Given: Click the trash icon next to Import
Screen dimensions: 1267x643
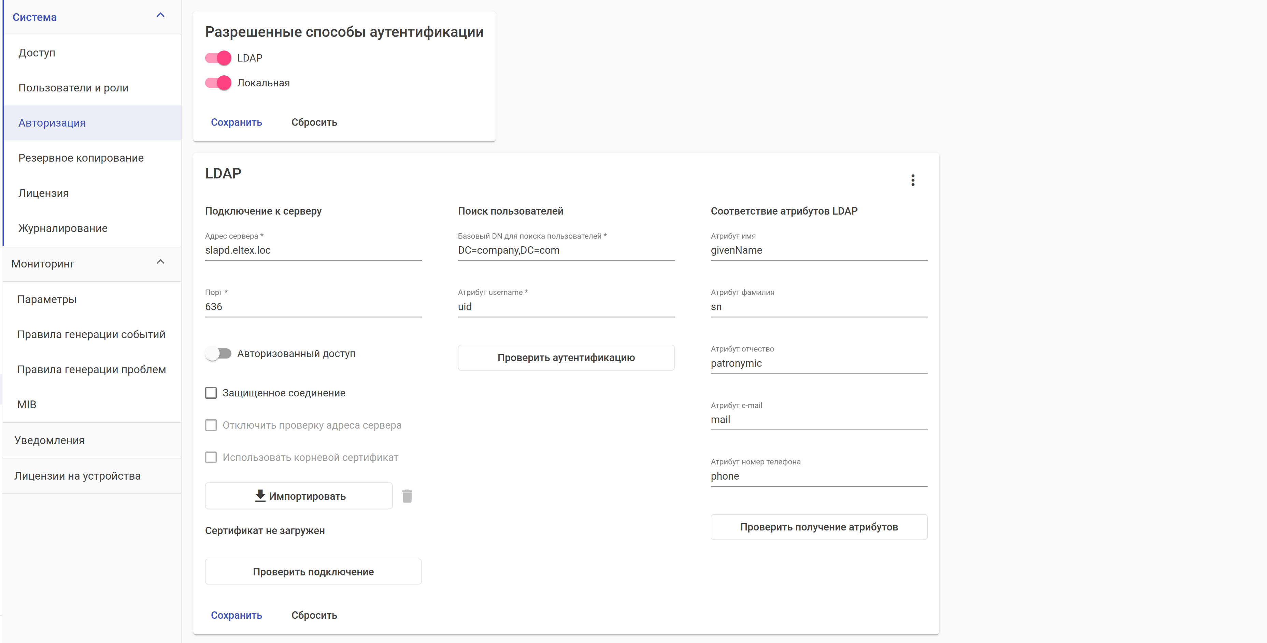Looking at the screenshot, I should coord(407,496).
